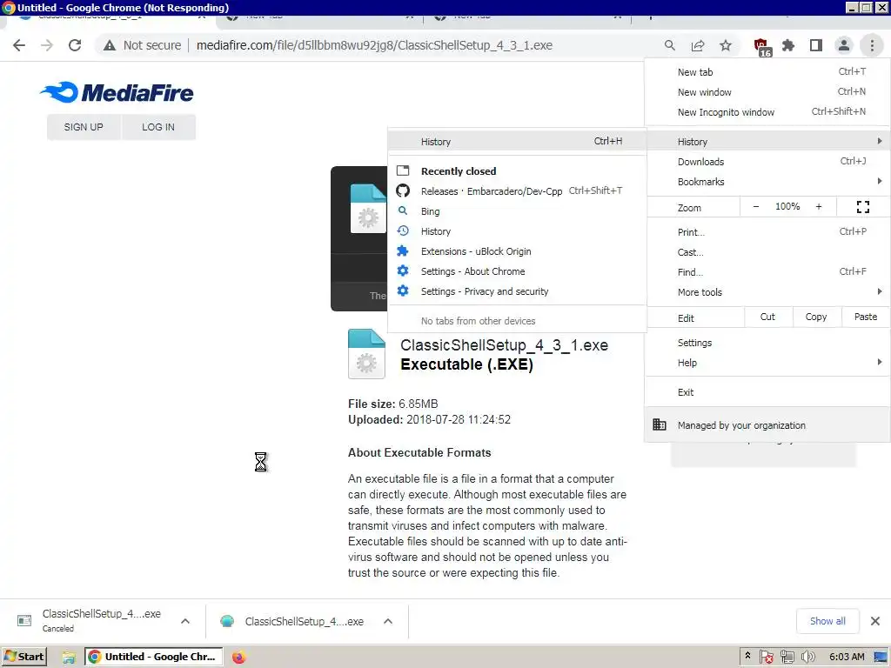Click the clock showing 6:03 AM
The image size is (891, 668).
pyautogui.click(x=847, y=658)
